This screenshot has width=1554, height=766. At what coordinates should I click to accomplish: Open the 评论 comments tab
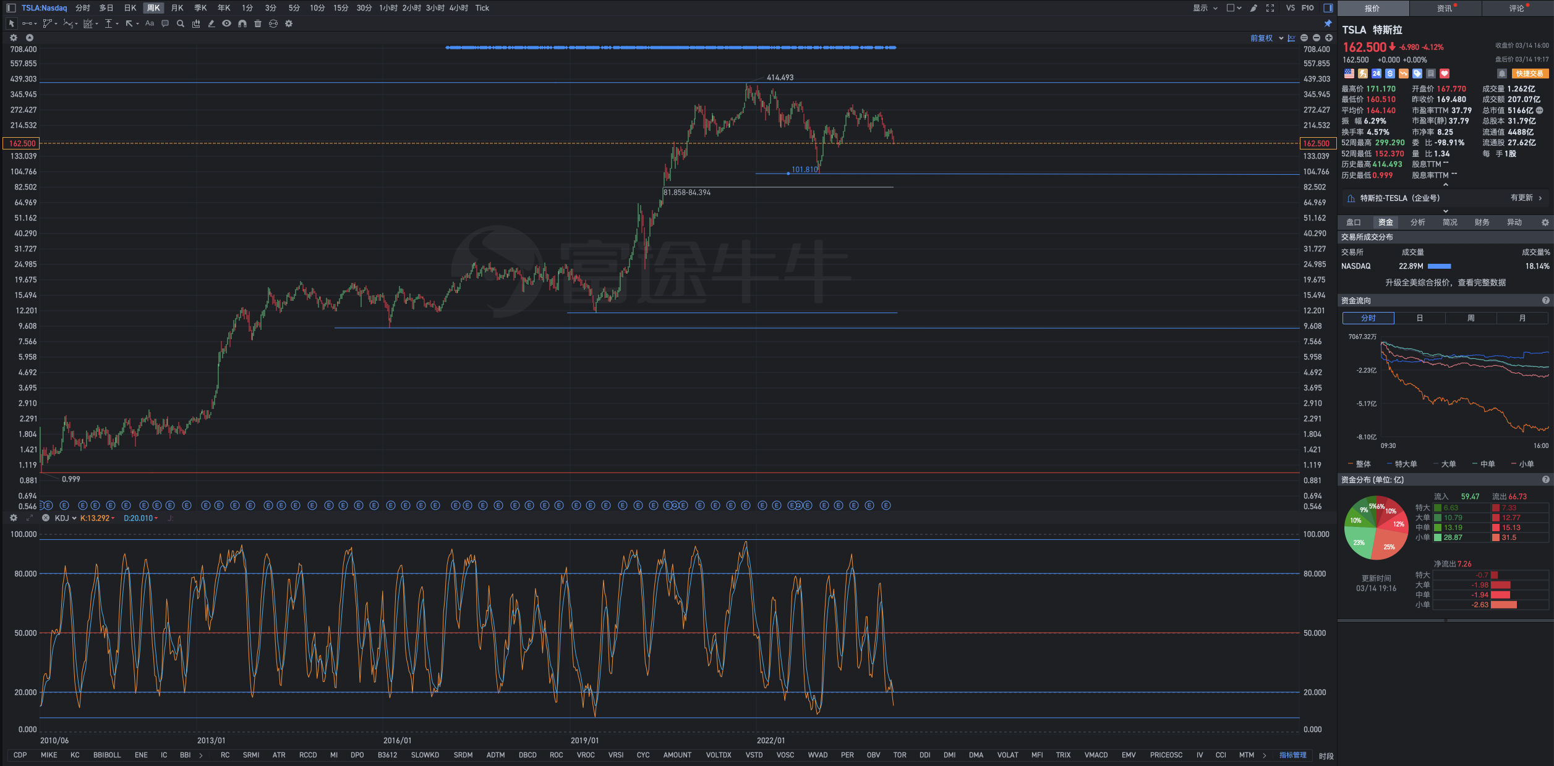pos(1517,8)
